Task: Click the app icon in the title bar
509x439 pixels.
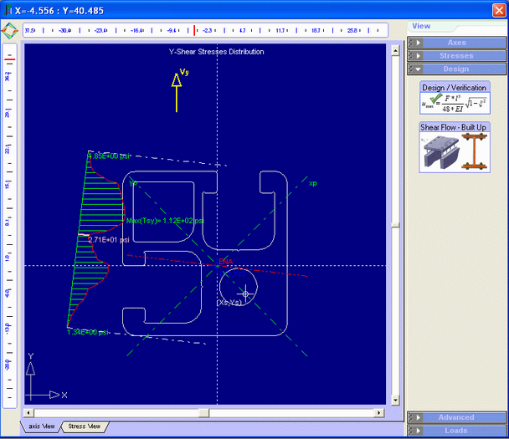Action: (x=8, y=10)
